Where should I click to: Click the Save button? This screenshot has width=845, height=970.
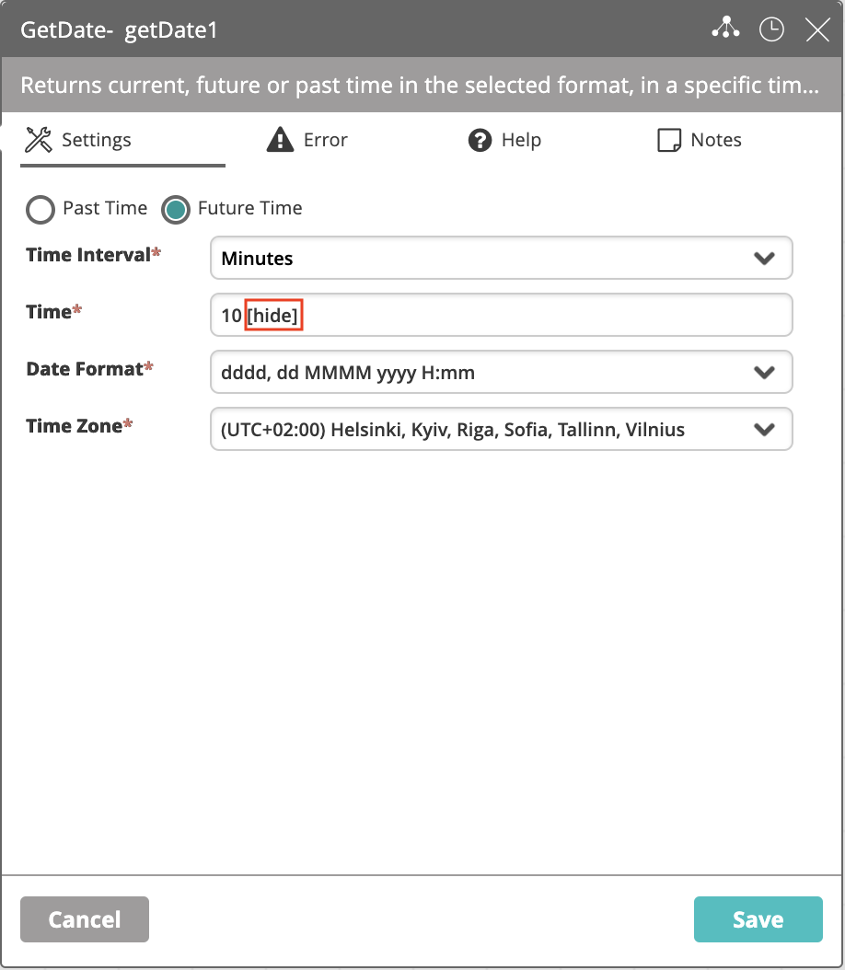coord(758,919)
